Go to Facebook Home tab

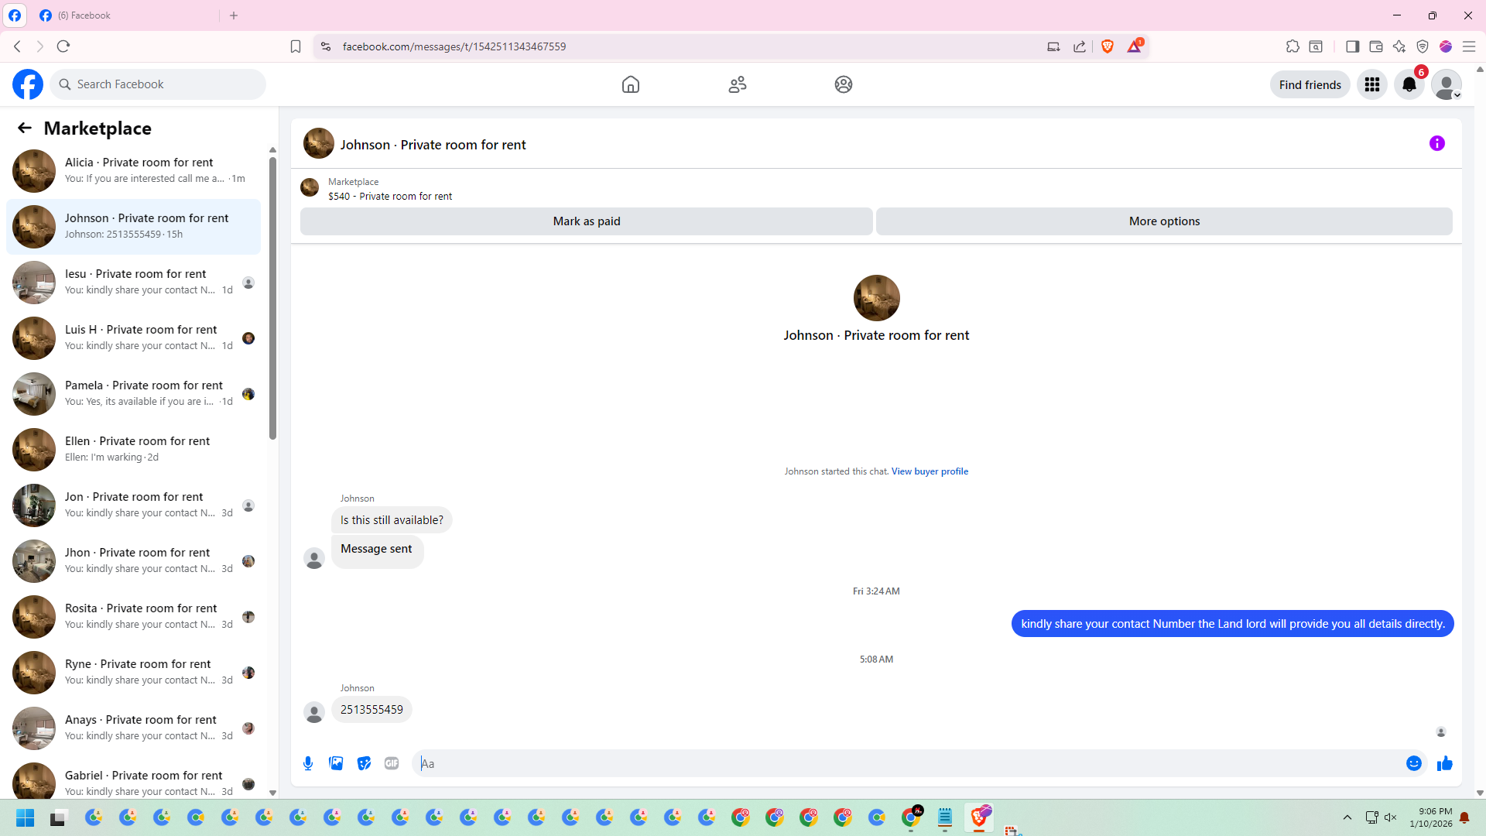pyautogui.click(x=631, y=84)
